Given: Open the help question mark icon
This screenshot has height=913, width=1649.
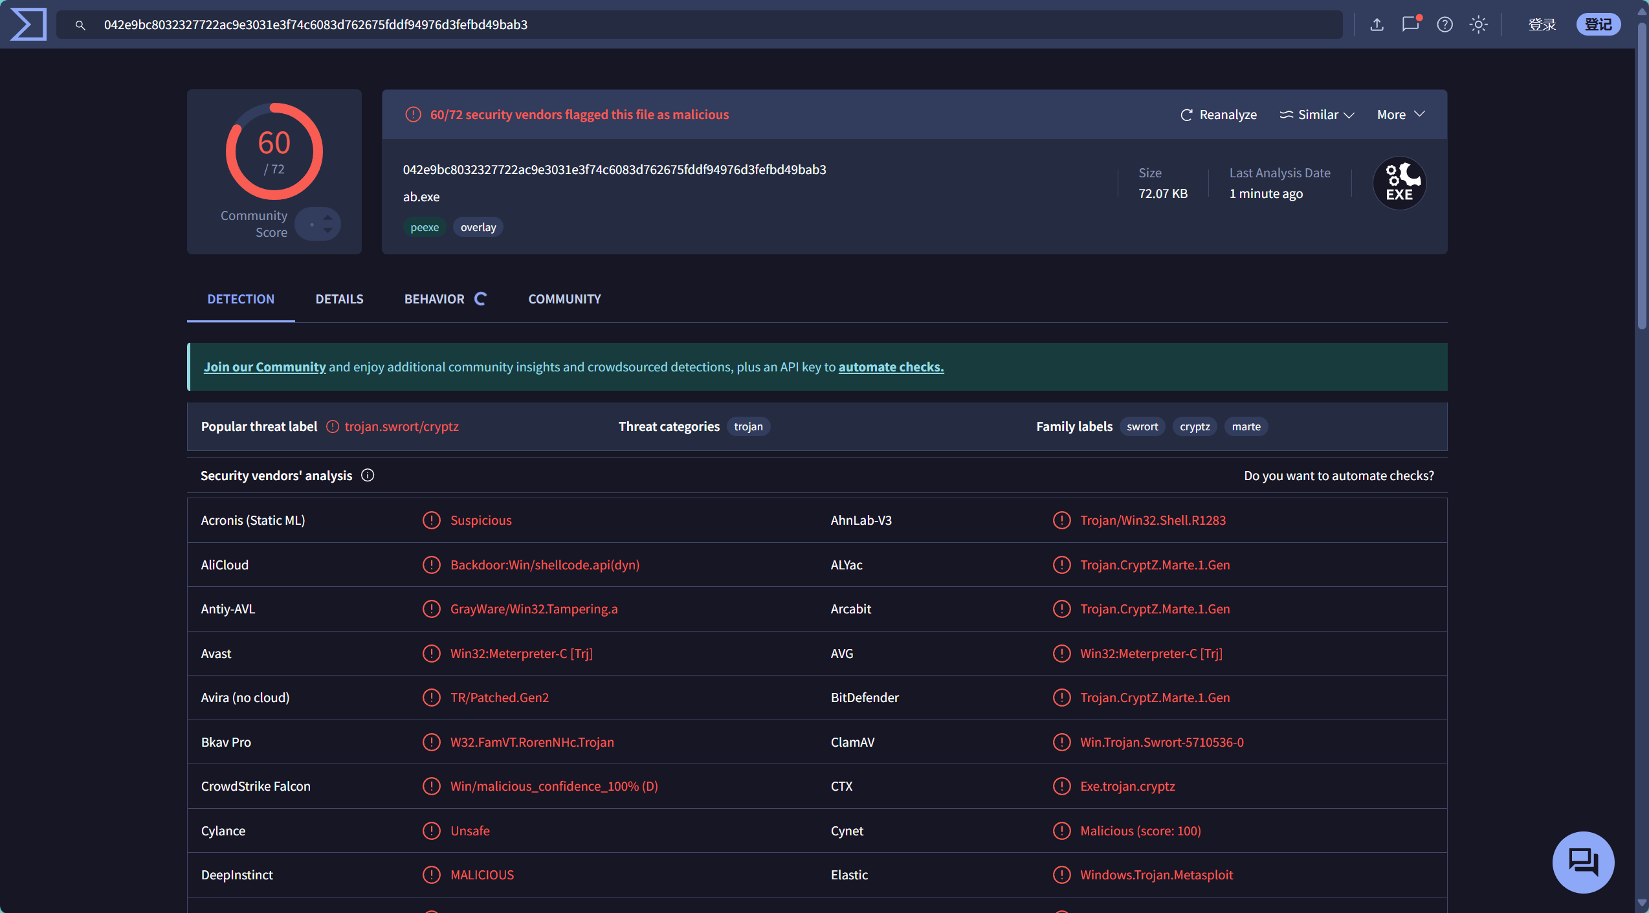Looking at the screenshot, I should pos(1444,25).
